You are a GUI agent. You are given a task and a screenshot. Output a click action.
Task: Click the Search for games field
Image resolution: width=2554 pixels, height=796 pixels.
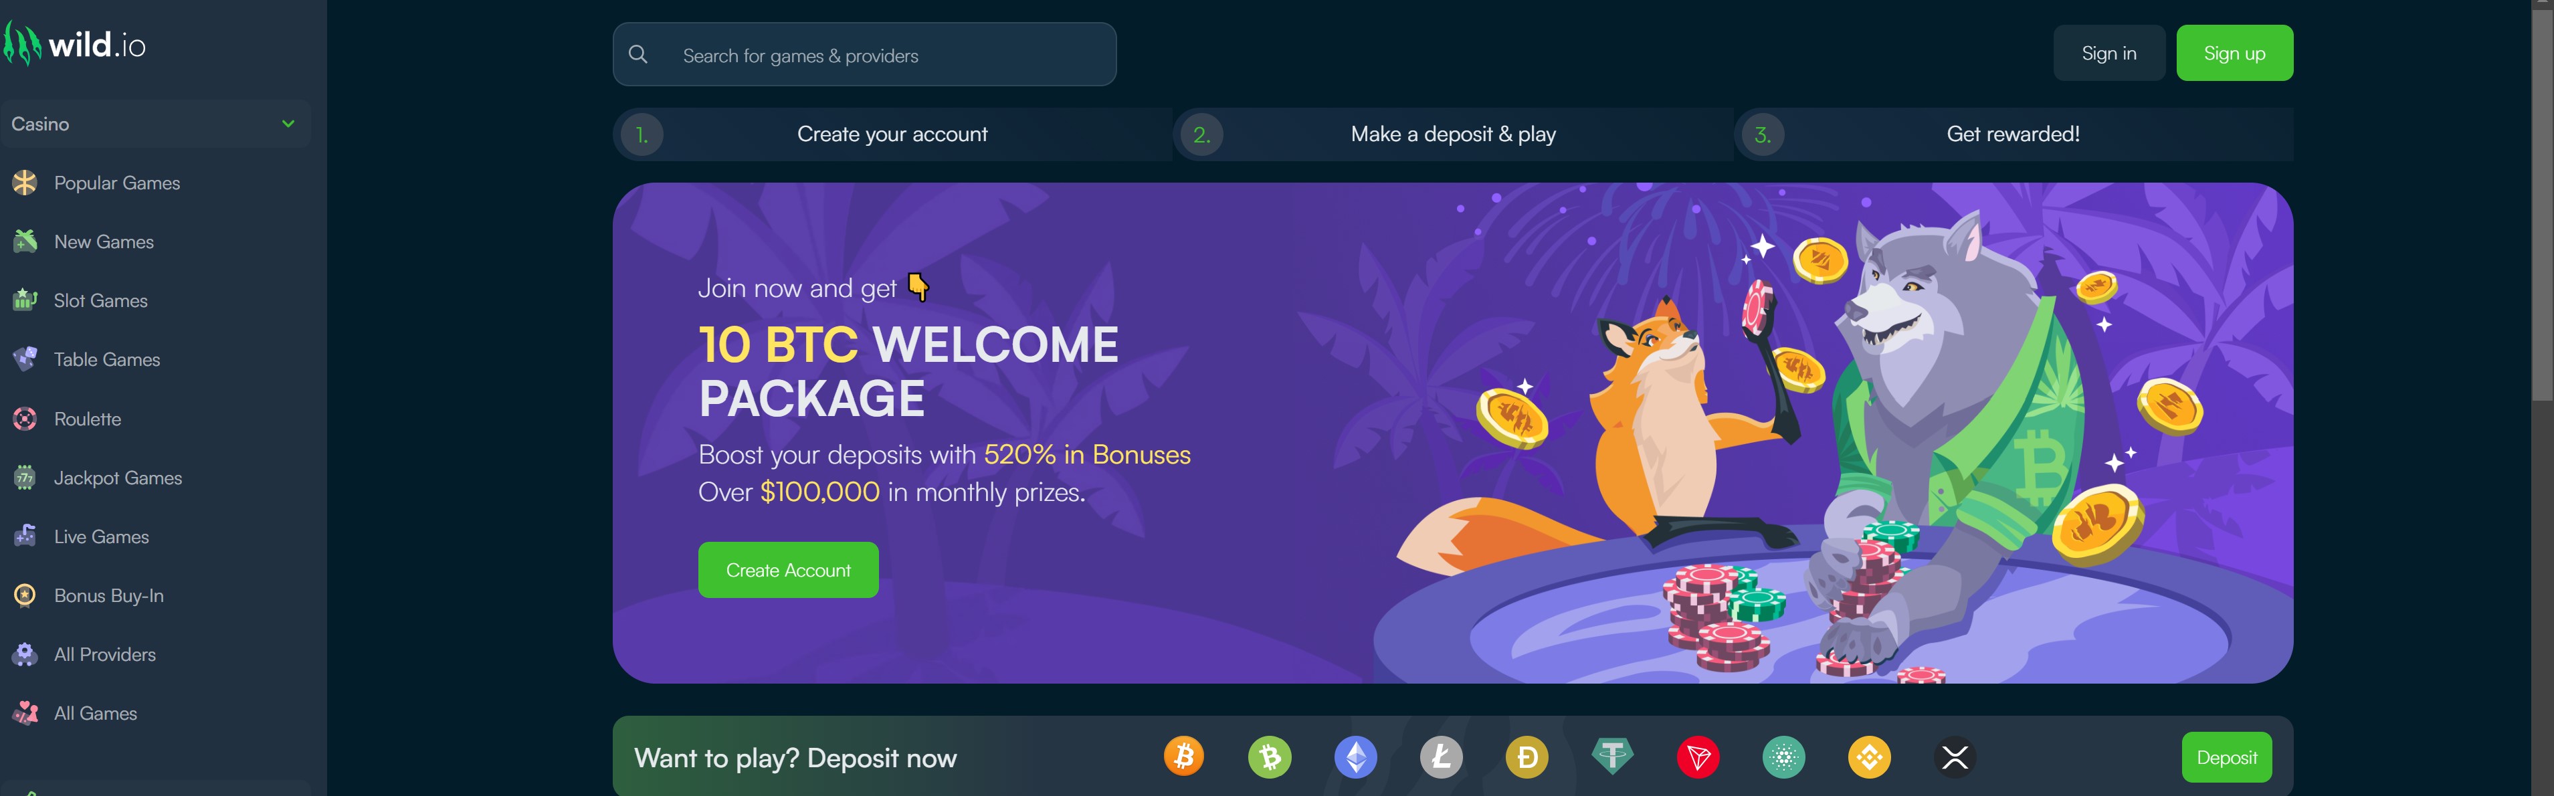[x=864, y=55]
